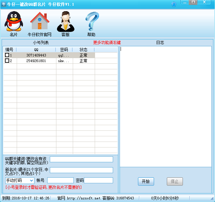
Task: Open the 手动打码 dropdown
Action: click(20, 180)
